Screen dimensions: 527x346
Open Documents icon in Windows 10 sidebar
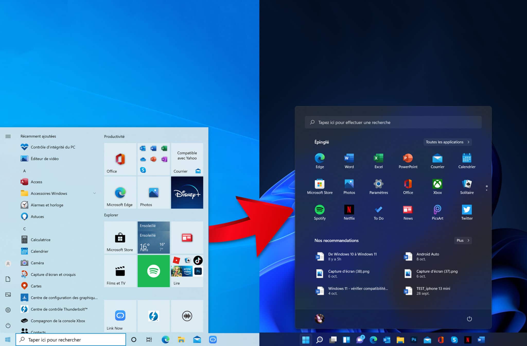coord(8,279)
